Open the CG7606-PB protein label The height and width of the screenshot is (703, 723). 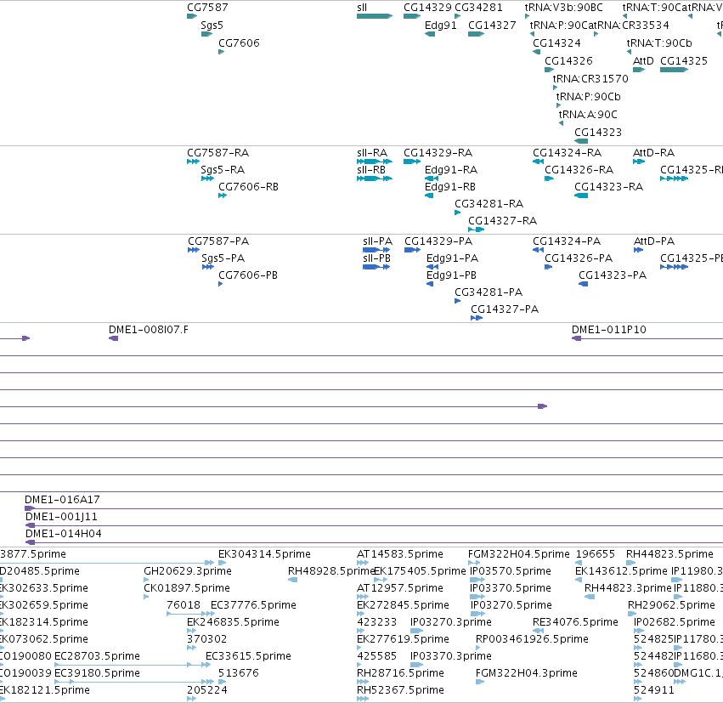click(248, 275)
